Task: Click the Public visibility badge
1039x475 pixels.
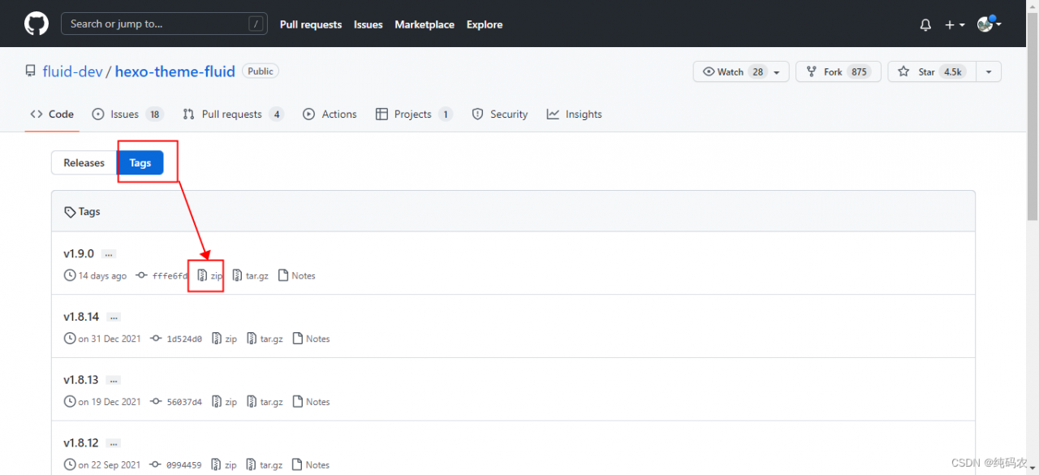Action: 261,71
